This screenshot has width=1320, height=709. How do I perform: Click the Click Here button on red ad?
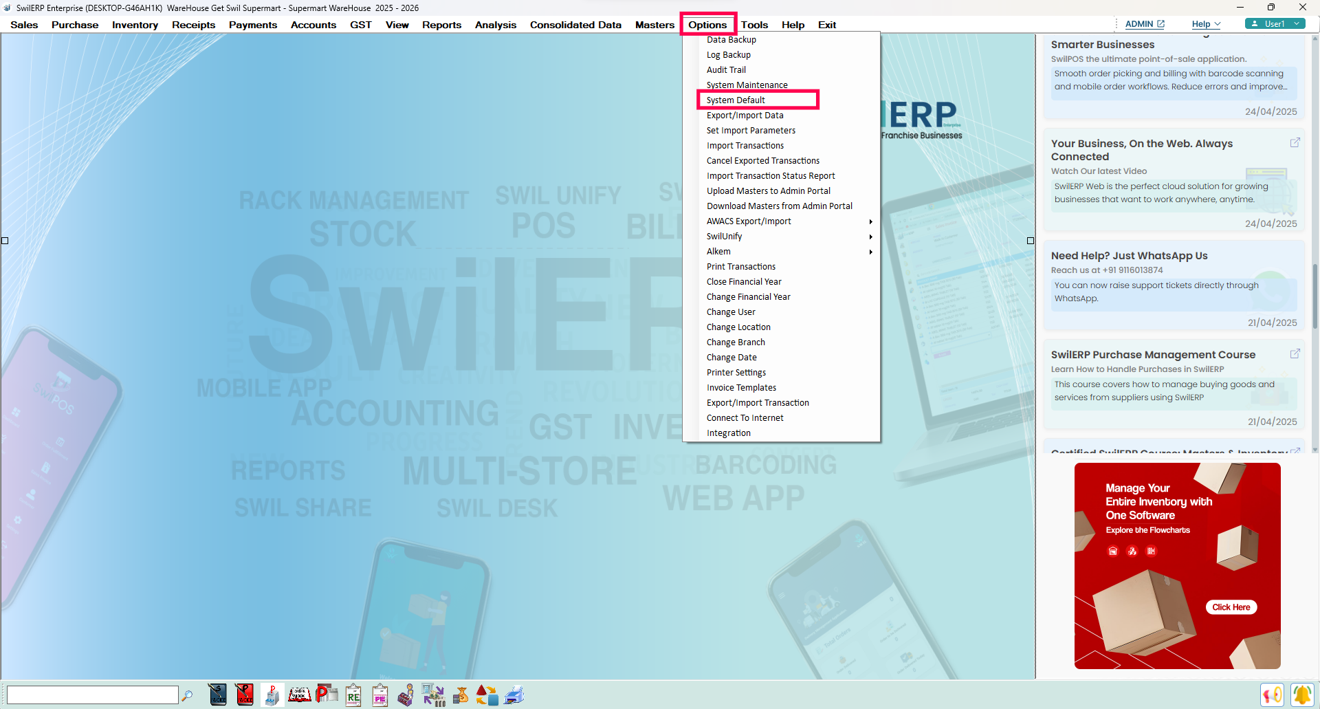click(1231, 607)
